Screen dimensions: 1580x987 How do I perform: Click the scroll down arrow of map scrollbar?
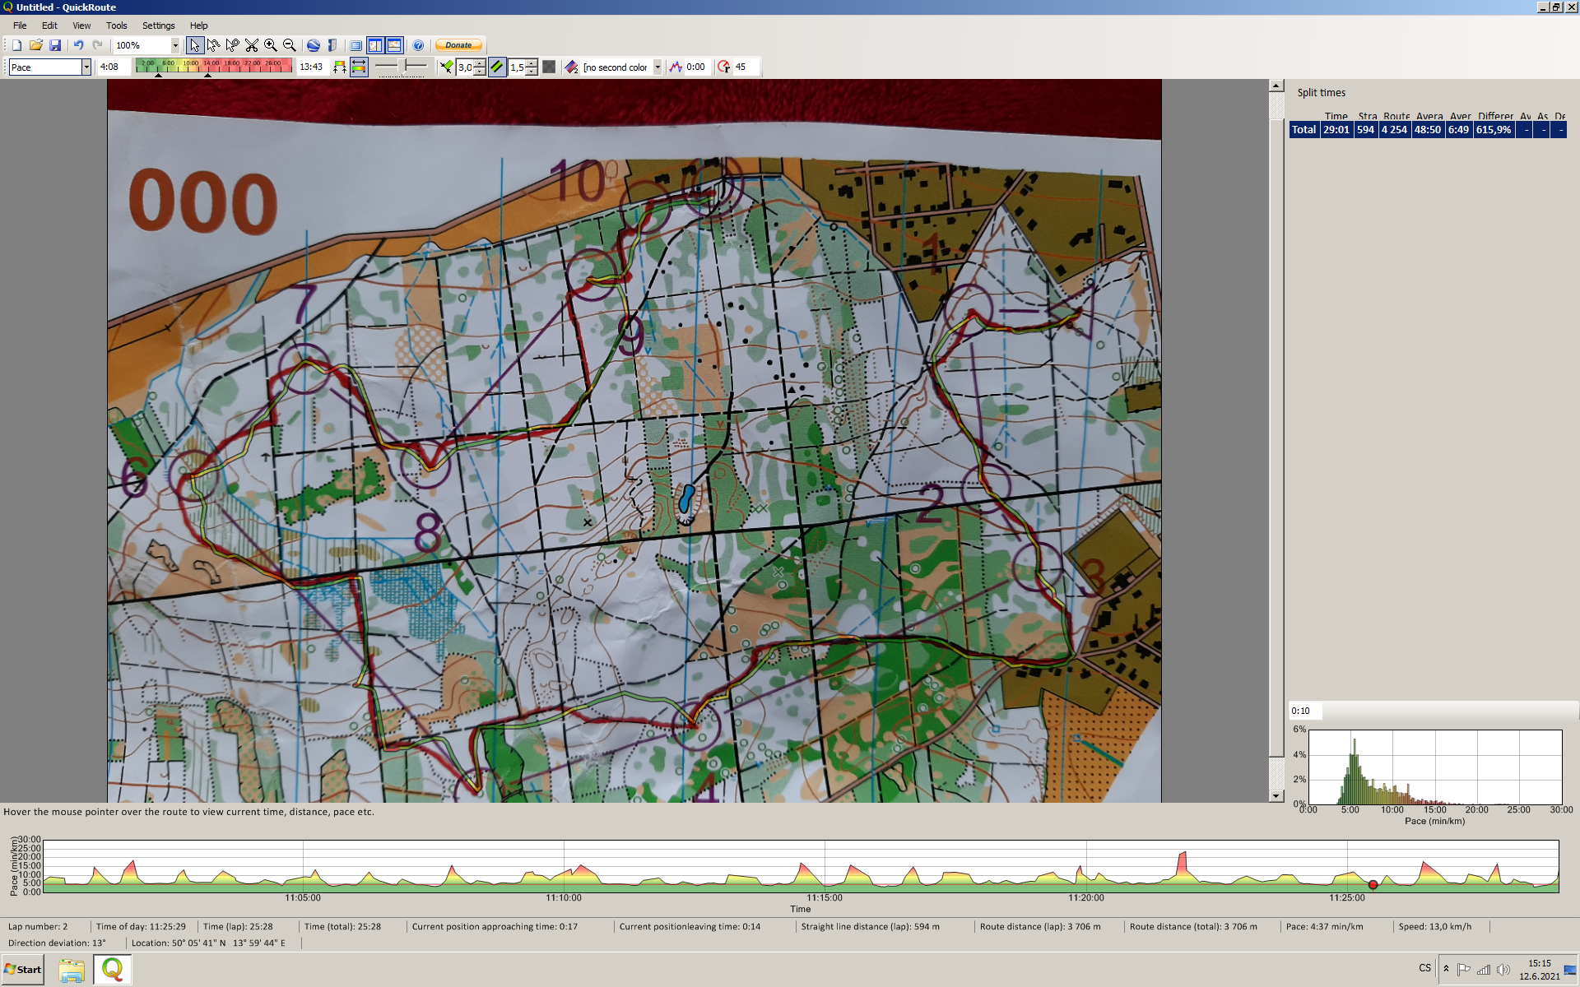(1276, 795)
